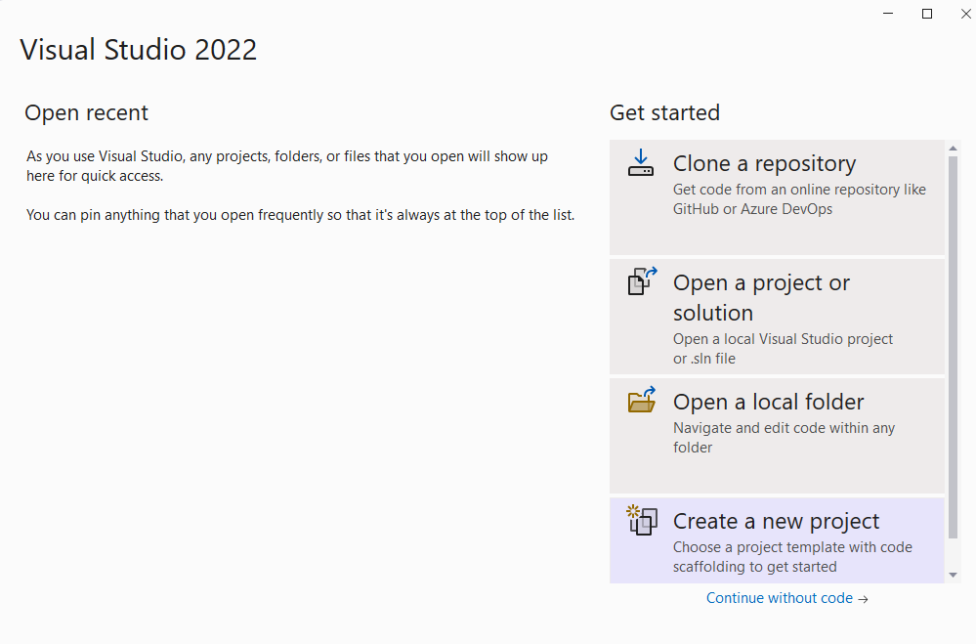
Task: Click the Get started section heading
Action: (x=664, y=112)
